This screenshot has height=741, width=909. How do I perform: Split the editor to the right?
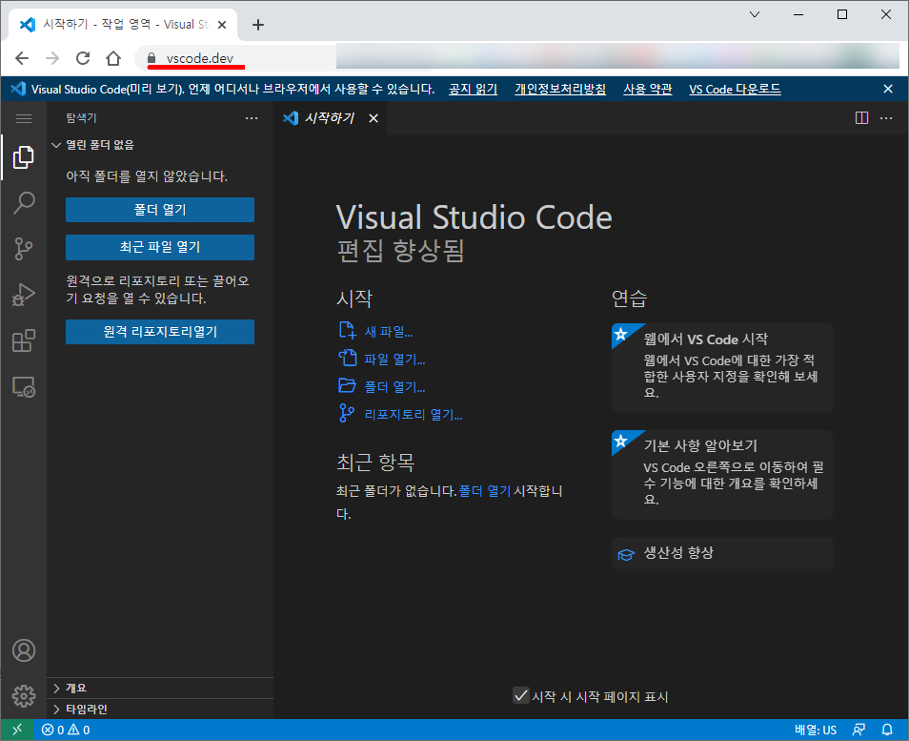point(862,118)
